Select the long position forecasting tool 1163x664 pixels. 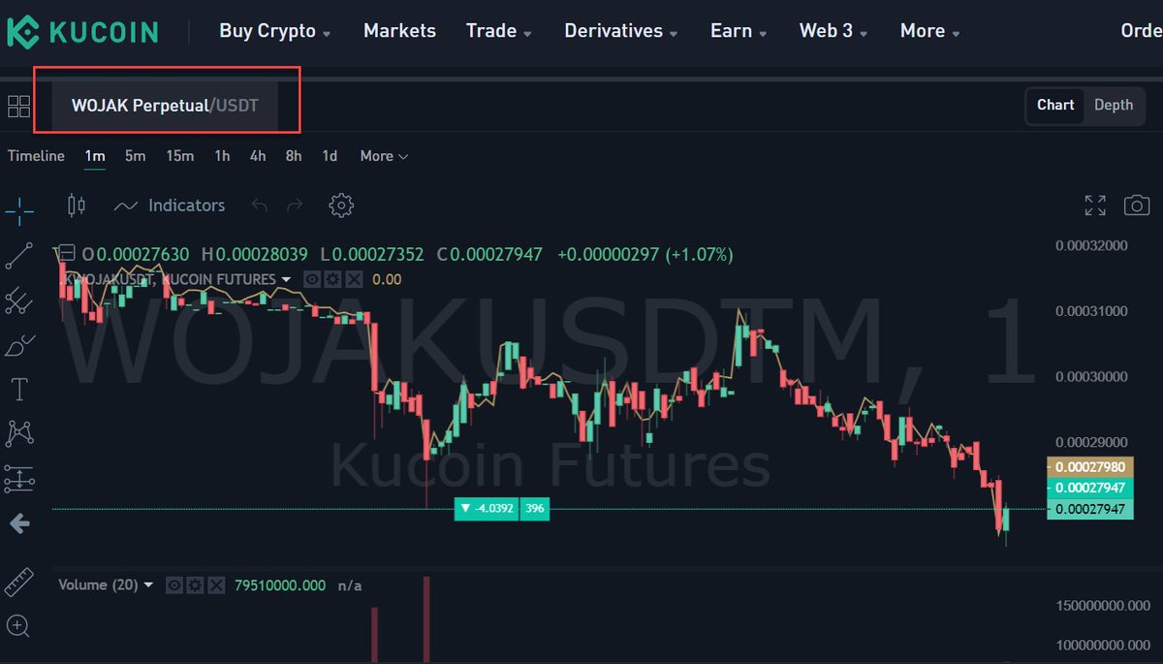tap(19, 478)
